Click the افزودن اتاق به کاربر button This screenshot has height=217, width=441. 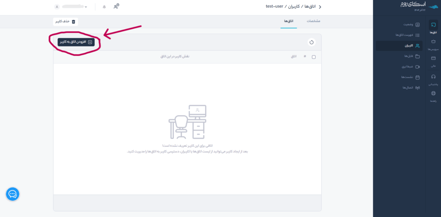pyautogui.click(x=76, y=42)
